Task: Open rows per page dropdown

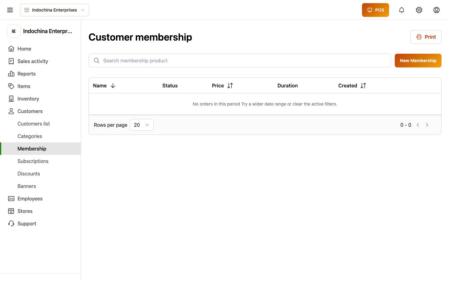Action: pos(142,125)
